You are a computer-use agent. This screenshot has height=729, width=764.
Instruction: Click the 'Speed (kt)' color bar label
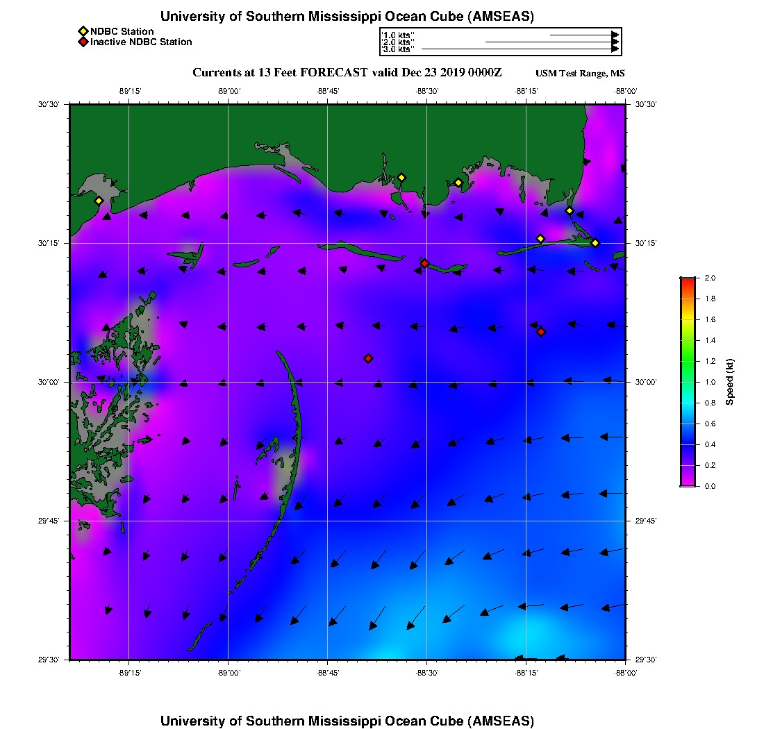pos(730,382)
